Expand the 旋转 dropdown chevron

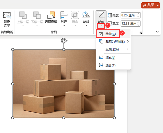click(86, 25)
